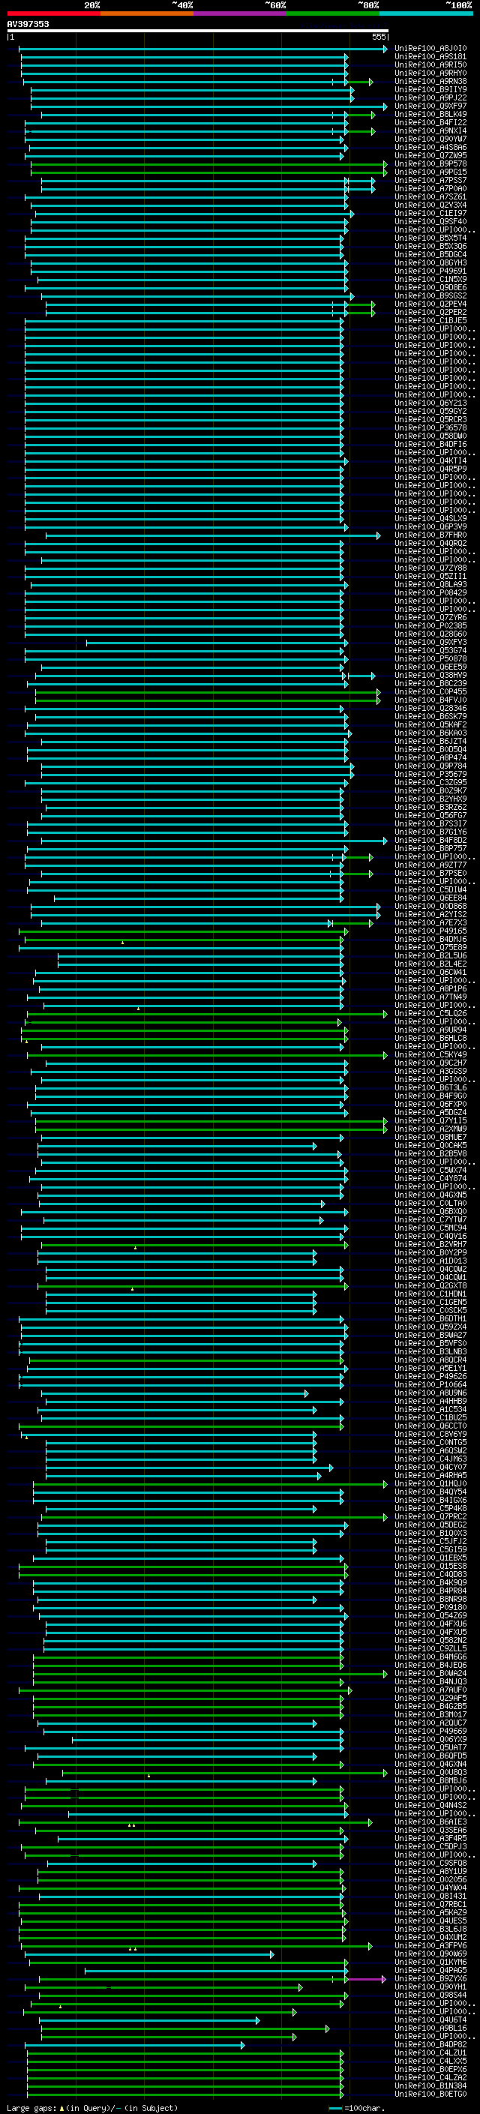The height and width of the screenshot is (2114, 480).
Task: Select hit label UniRef100_P50878
Action: coord(430,659)
